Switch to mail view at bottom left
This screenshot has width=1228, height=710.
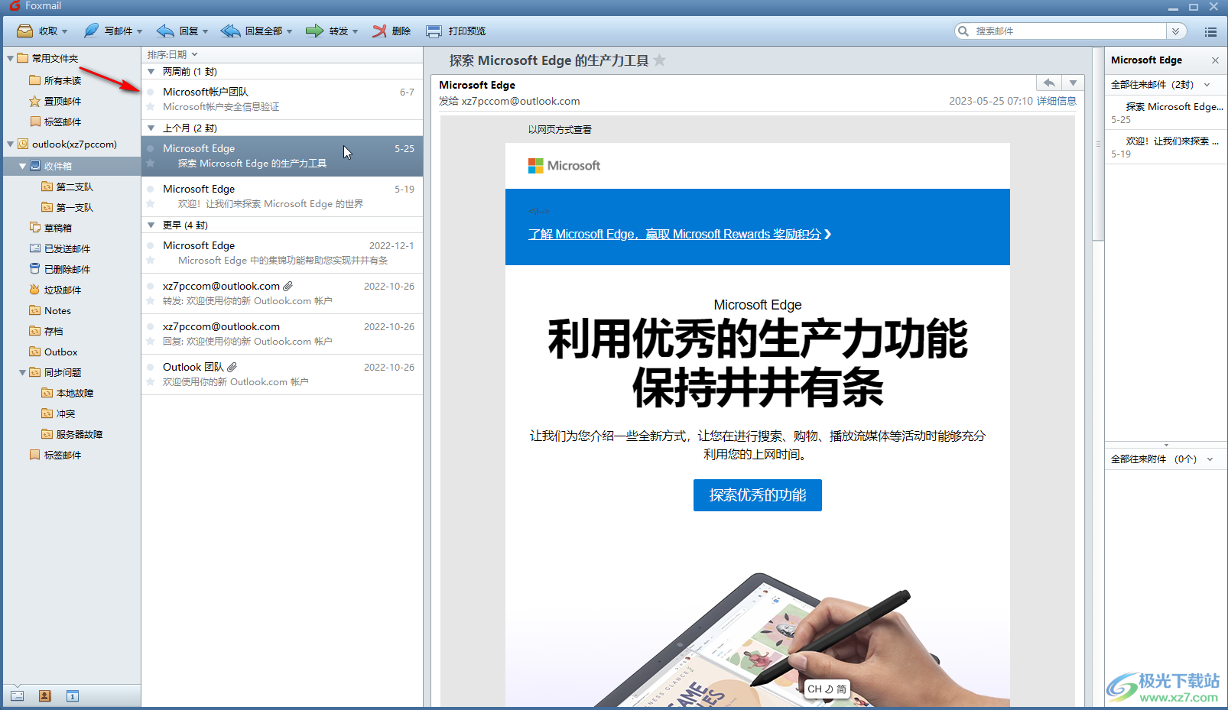pos(17,695)
